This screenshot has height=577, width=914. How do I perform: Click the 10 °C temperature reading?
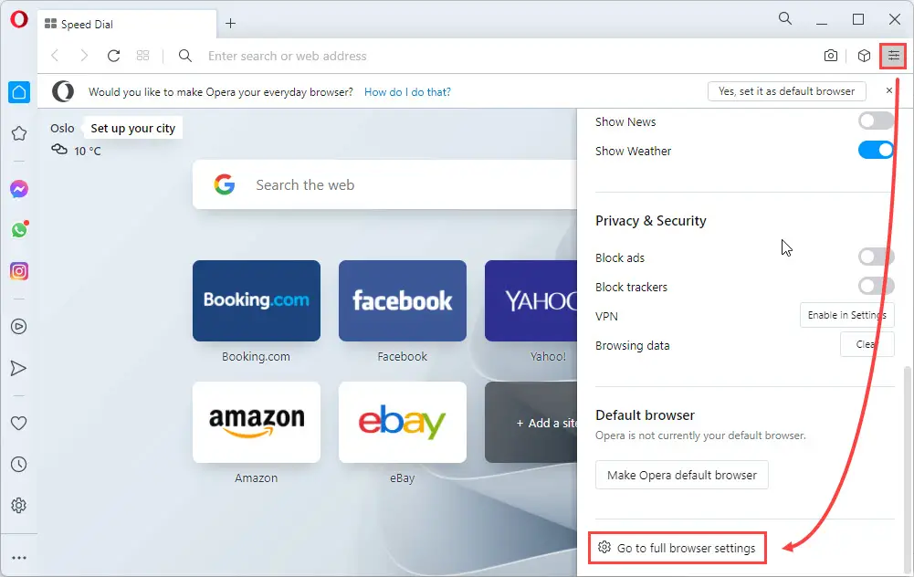coord(88,151)
